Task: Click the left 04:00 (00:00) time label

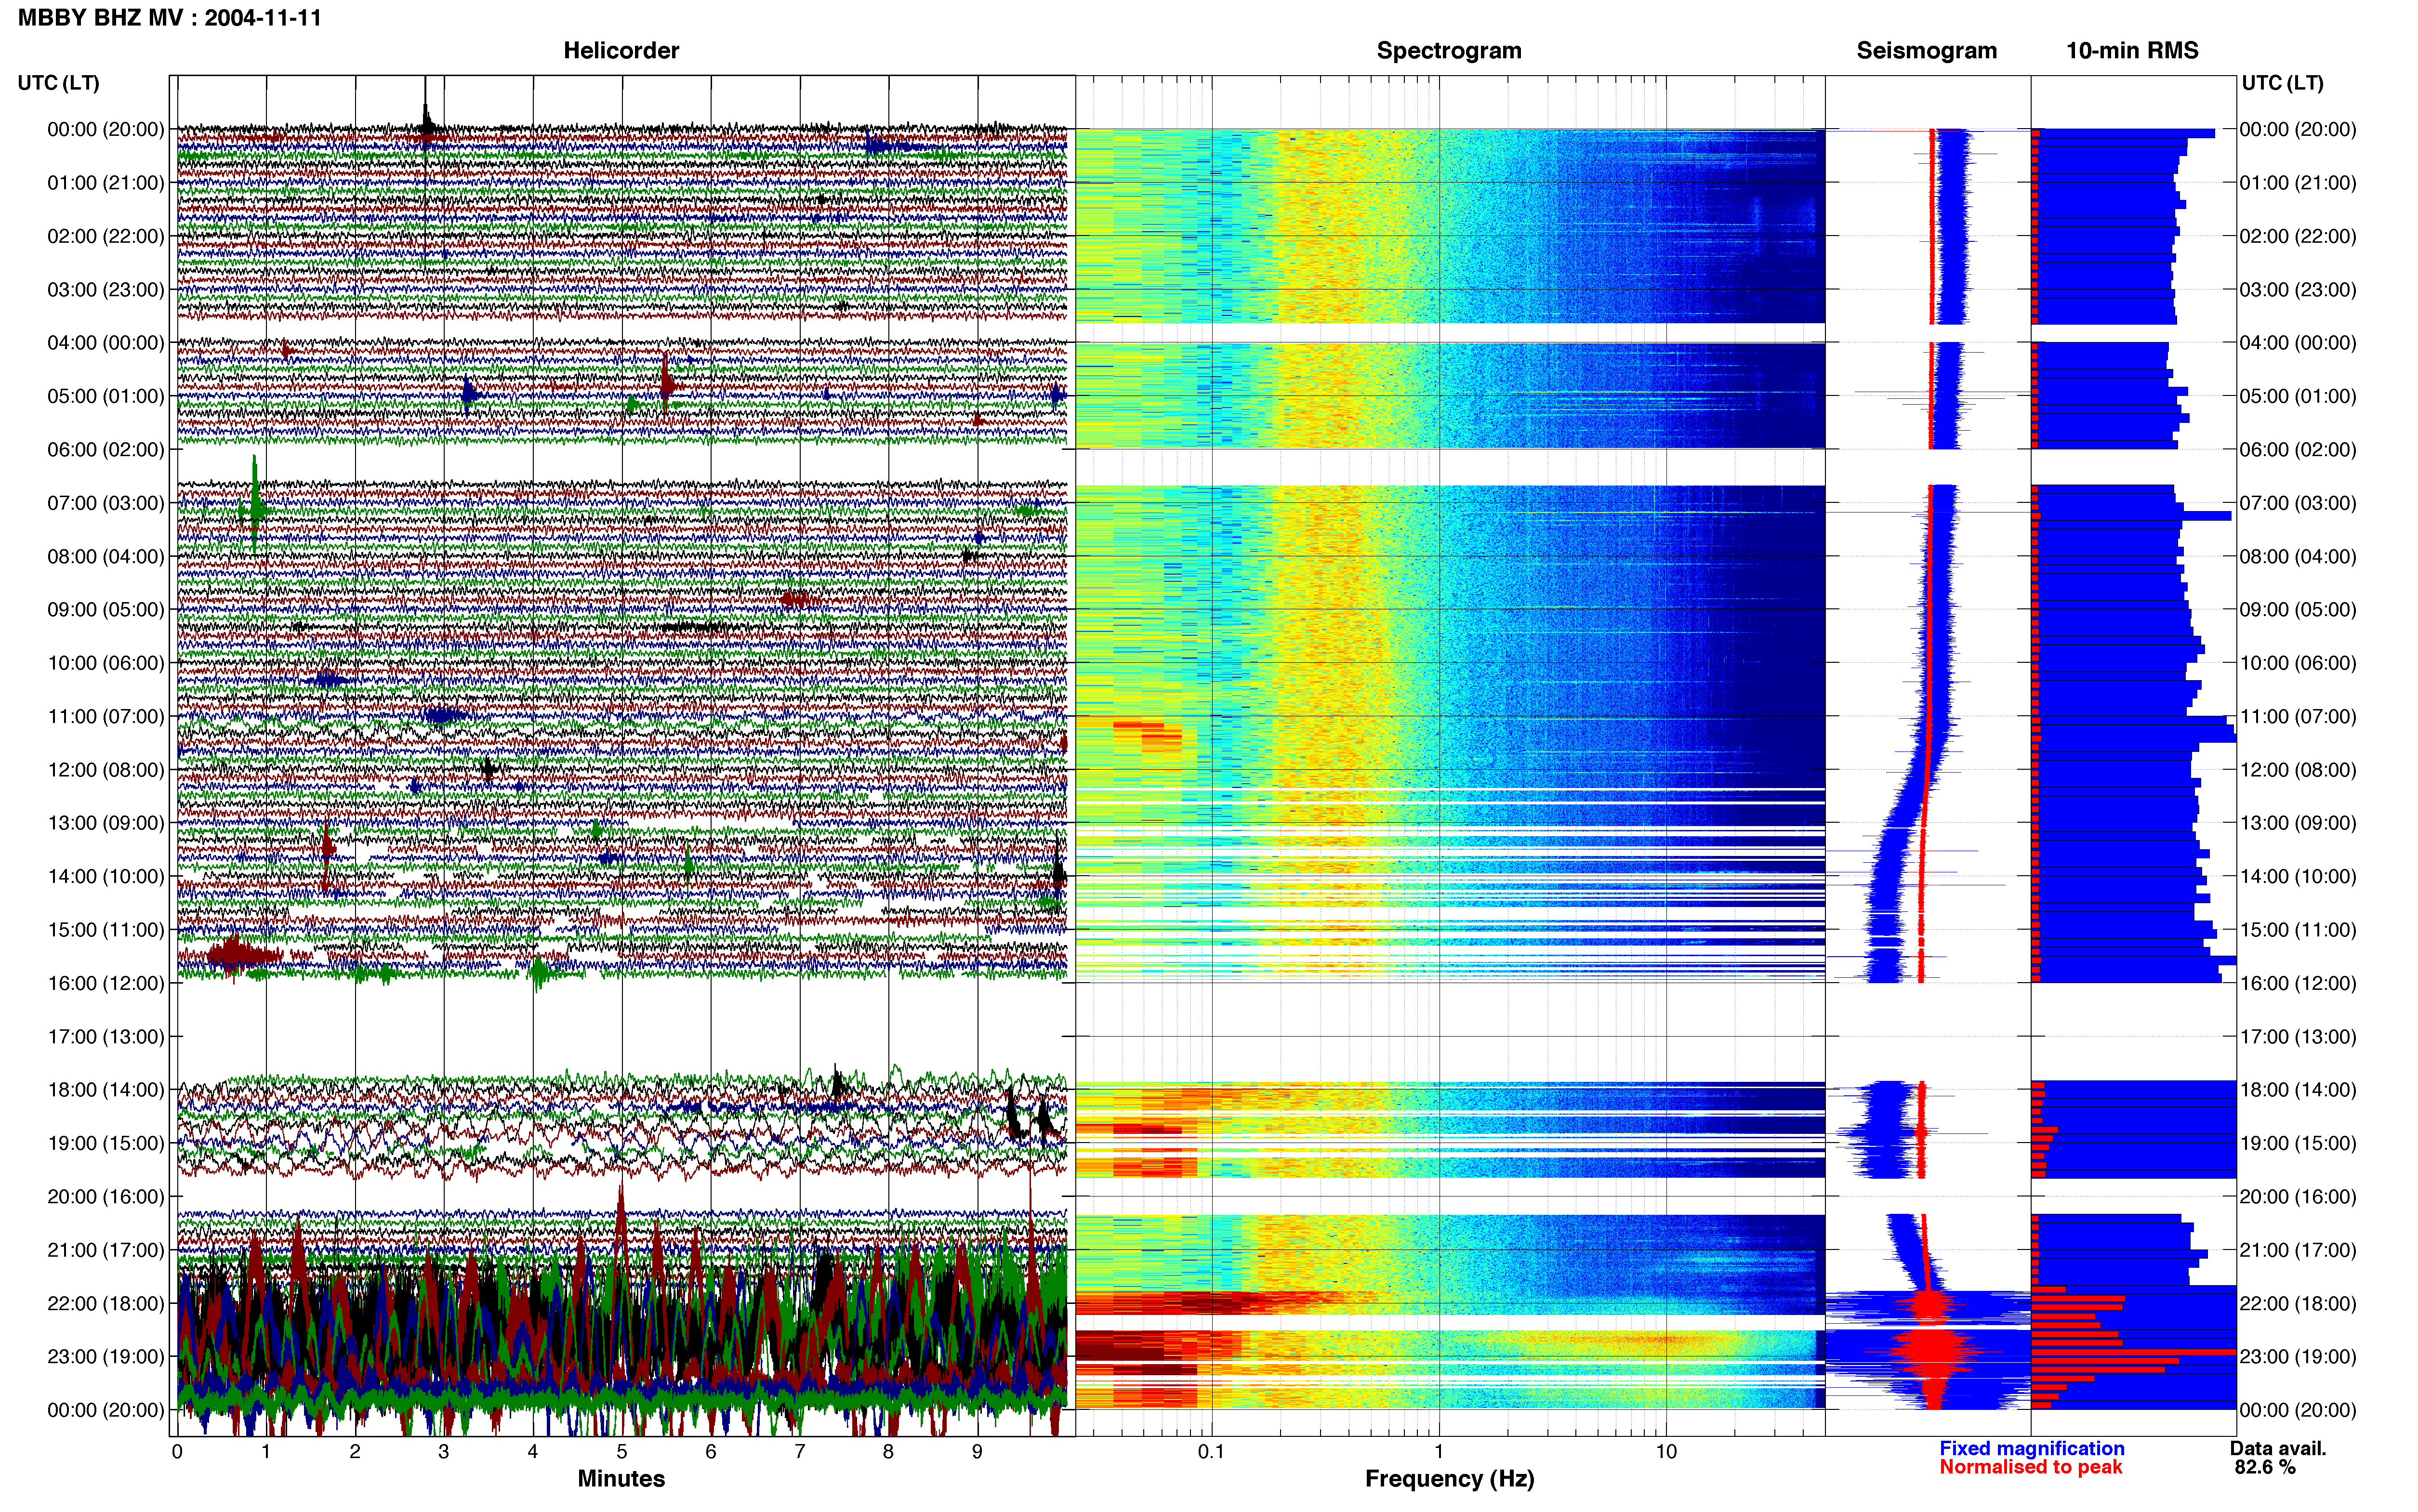Action: (x=106, y=342)
